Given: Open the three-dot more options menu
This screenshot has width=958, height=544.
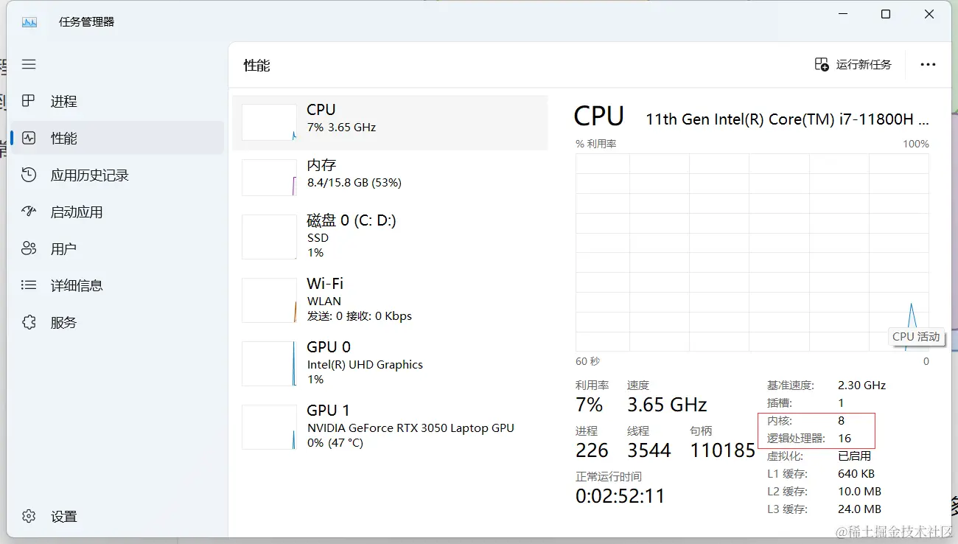Looking at the screenshot, I should click(x=928, y=65).
